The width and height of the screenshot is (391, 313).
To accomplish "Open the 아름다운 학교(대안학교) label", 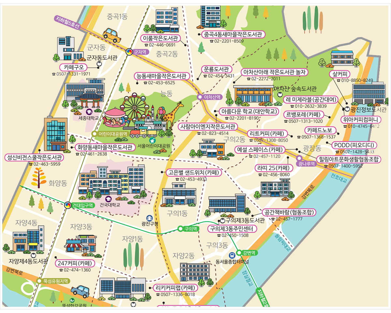I will click(249, 112).
